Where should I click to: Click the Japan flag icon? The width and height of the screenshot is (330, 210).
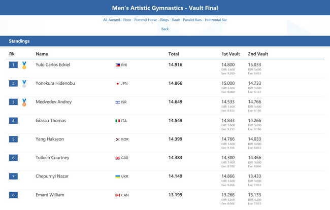click(x=118, y=84)
